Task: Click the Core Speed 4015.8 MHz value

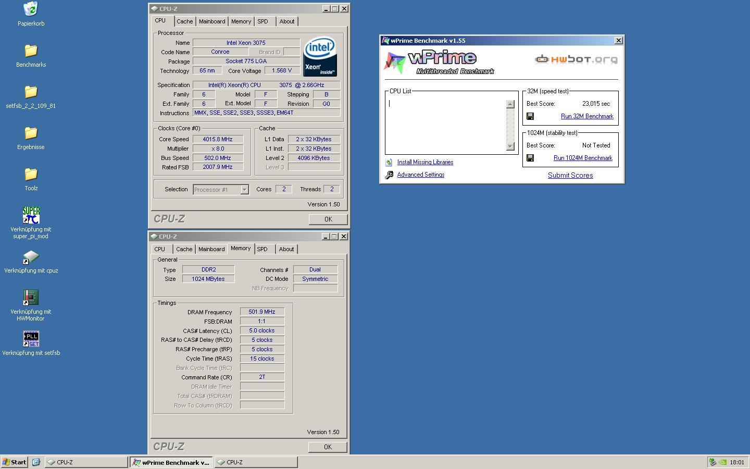Action: (218, 139)
